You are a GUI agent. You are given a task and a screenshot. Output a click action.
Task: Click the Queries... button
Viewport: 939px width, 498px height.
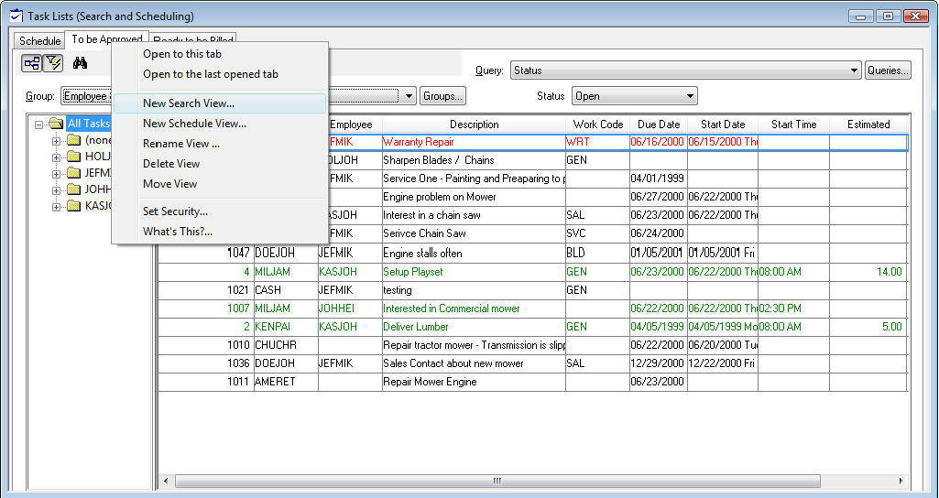(x=887, y=70)
